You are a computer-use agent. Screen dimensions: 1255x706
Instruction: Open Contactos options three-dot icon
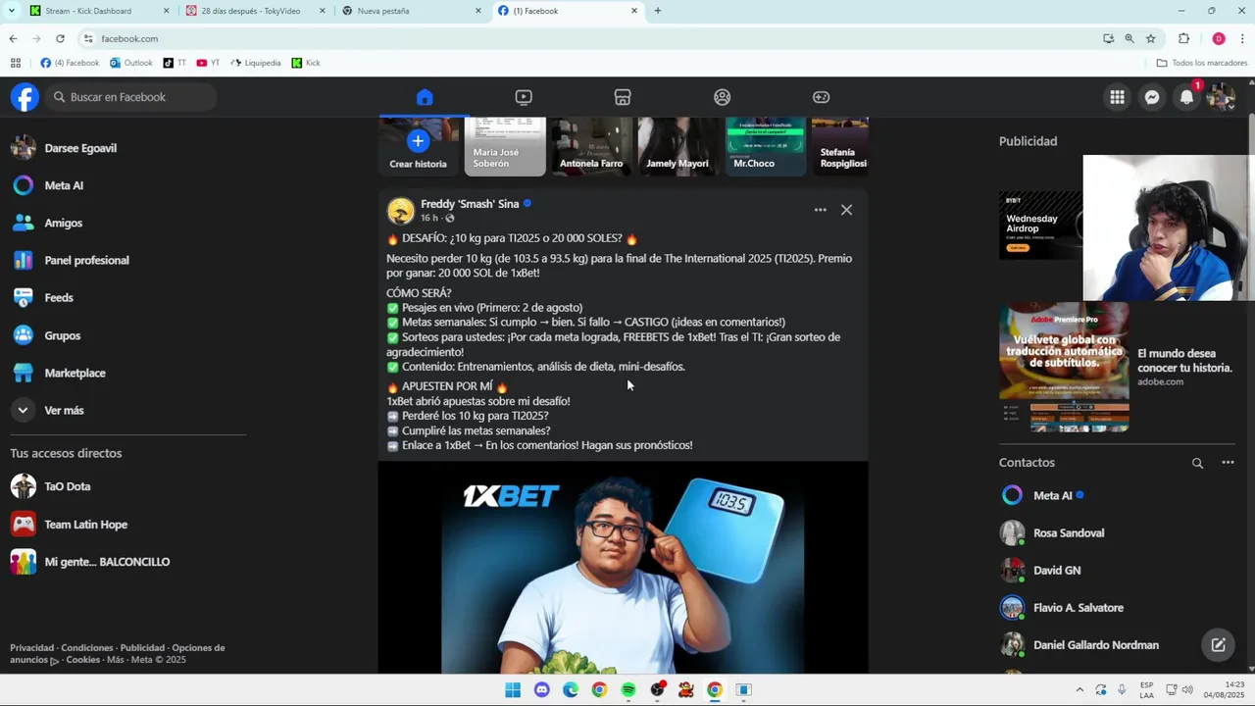coord(1228,463)
